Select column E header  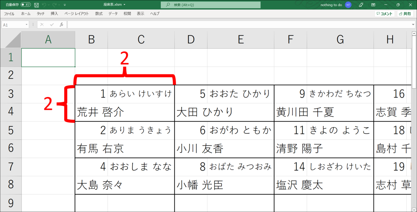[x=241, y=40]
